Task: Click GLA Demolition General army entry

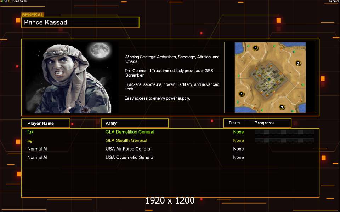Action: tap(130, 132)
